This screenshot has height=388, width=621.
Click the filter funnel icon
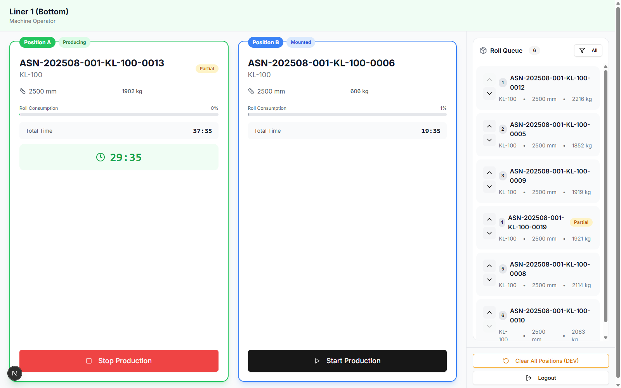pyautogui.click(x=582, y=50)
